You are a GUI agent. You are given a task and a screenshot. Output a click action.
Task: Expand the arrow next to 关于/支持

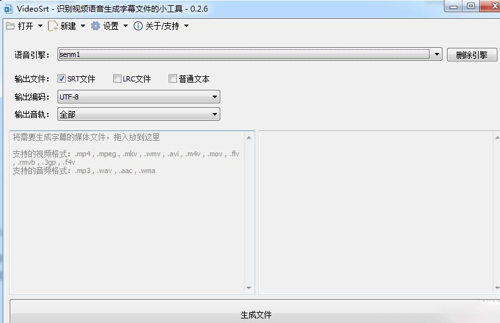[187, 26]
